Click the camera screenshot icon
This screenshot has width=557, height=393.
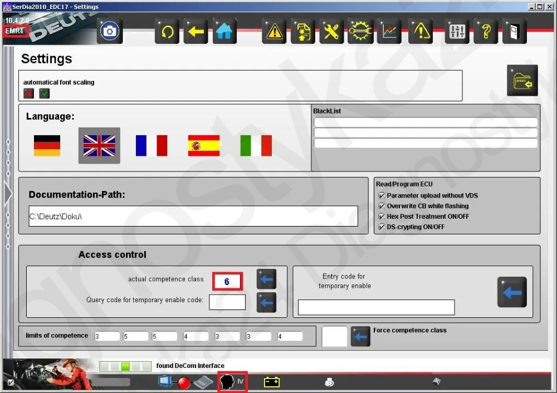[x=110, y=31]
